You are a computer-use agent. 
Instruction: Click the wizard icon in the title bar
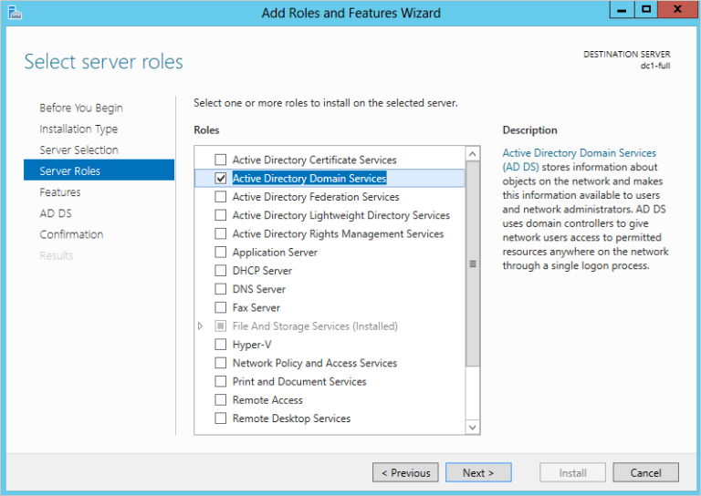tap(15, 13)
